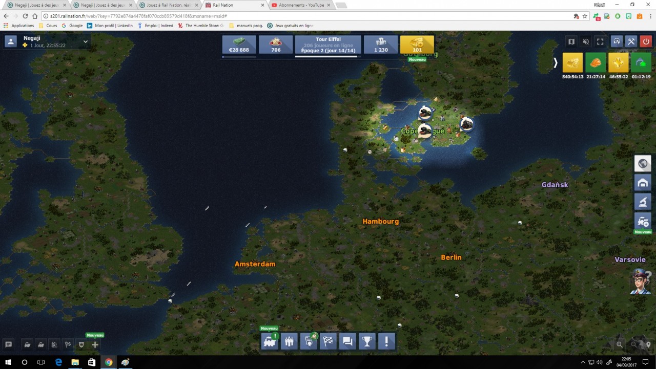Open the globe world view button
This screenshot has width=656, height=369.
coord(643,164)
